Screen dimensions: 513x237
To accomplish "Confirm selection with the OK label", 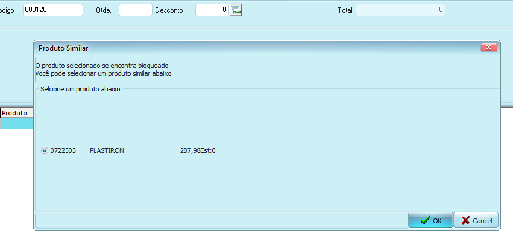I will [437, 221].
